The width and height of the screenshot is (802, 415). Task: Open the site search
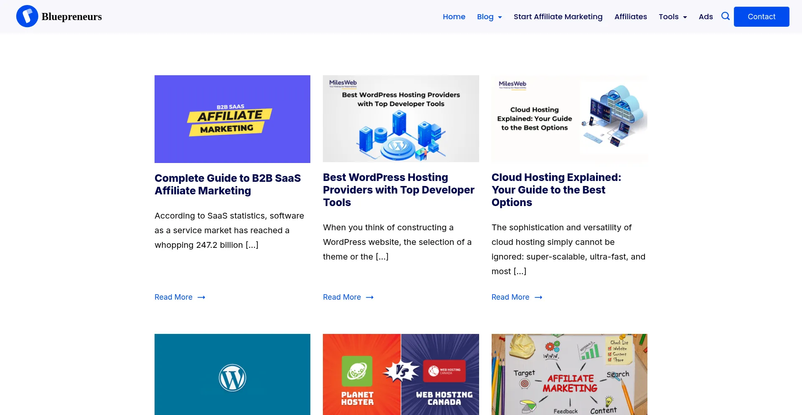tap(726, 16)
